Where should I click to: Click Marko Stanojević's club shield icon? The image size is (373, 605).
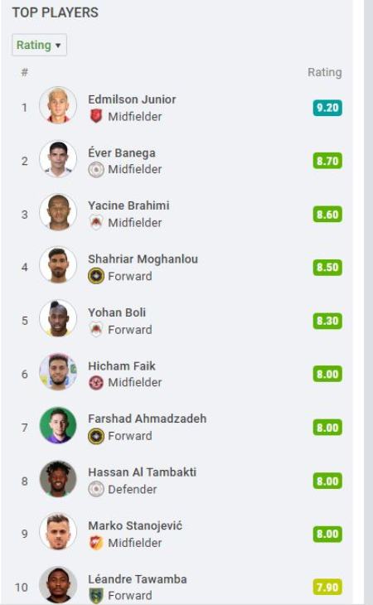pos(96,543)
